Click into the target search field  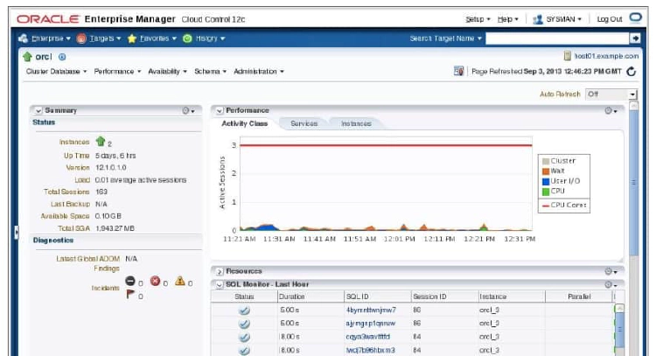(557, 38)
